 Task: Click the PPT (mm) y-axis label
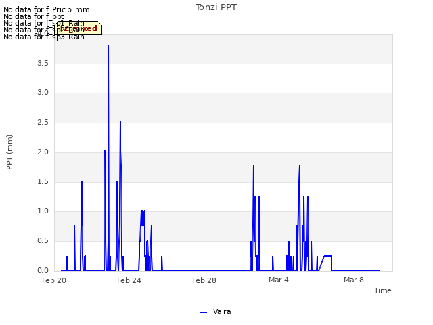[x=9, y=152]
